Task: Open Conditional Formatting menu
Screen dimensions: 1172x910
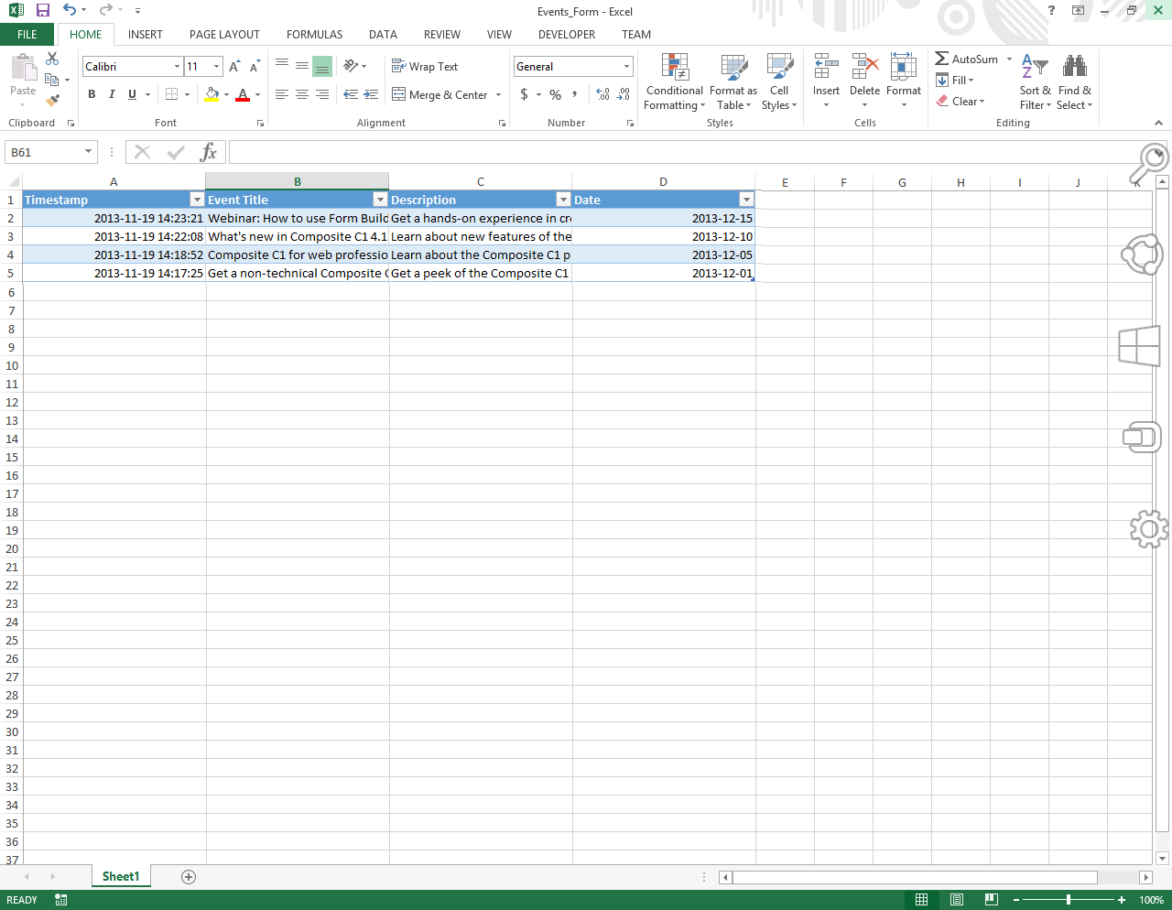Action: pos(675,82)
